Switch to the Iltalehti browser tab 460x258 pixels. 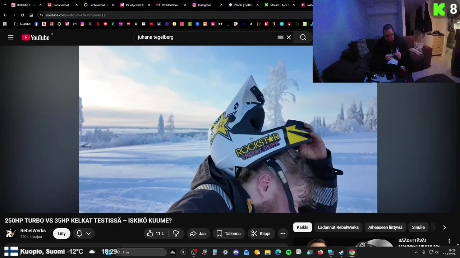click(27, 5)
